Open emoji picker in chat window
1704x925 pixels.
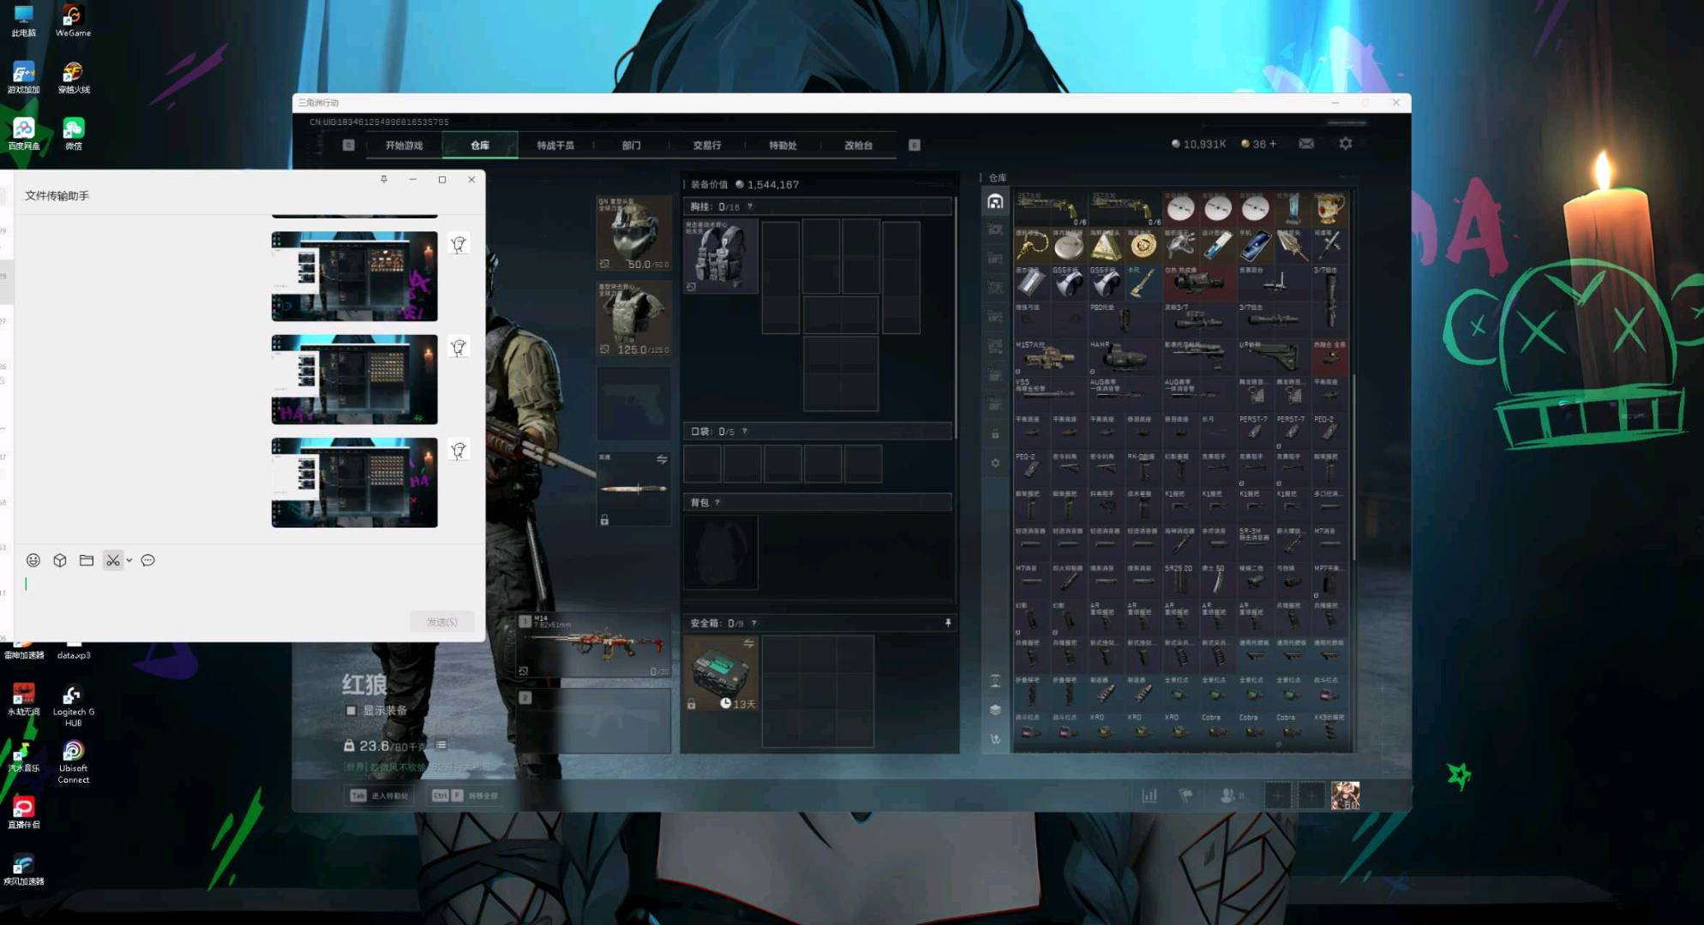pyautogui.click(x=33, y=560)
